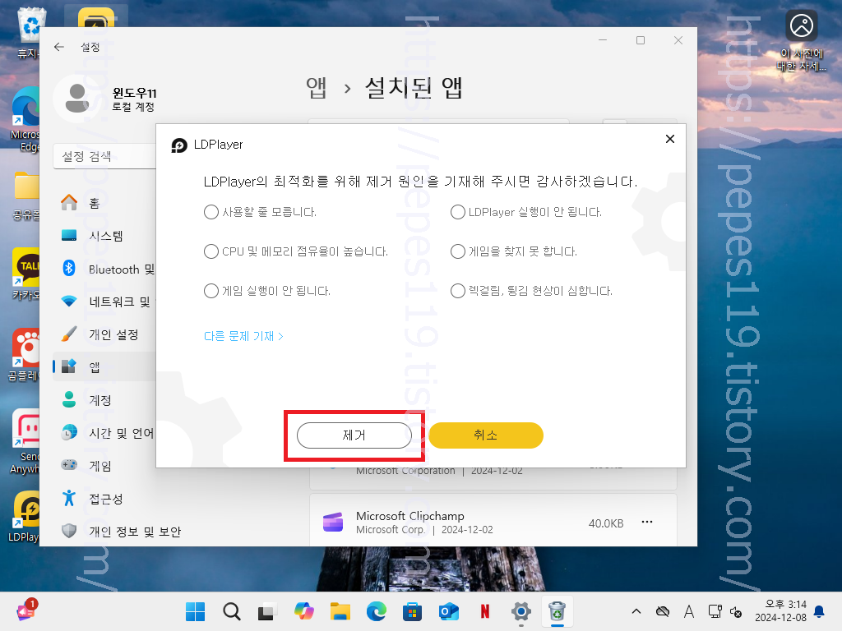Open 시스템 in the Settings sidebar
The image size is (842, 631).
tap(104, 236)
